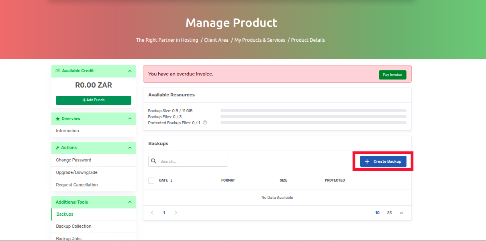Click the Backup Size progress bar
This screenshot has width=486, height=241.
[x=313, y=110]
